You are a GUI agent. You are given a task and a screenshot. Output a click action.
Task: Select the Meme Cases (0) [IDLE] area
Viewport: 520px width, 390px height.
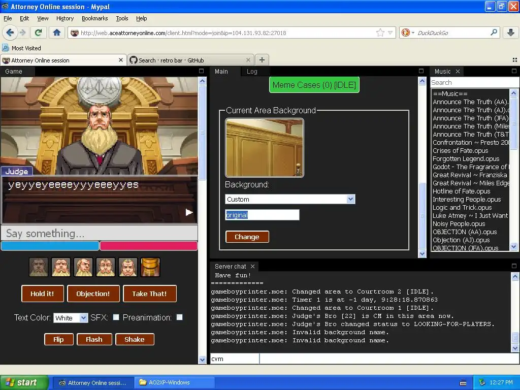[x=314, y=85]
